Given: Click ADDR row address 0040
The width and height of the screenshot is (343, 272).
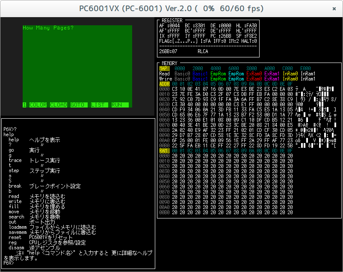Looking at the screenshot, I should pos(164,110).
